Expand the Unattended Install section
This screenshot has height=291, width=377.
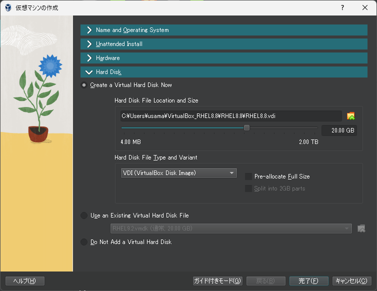224,44
